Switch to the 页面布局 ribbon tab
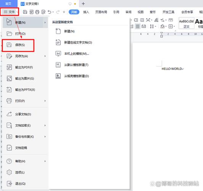The width and height of the screenshot is (203, 191). [101, 12]
